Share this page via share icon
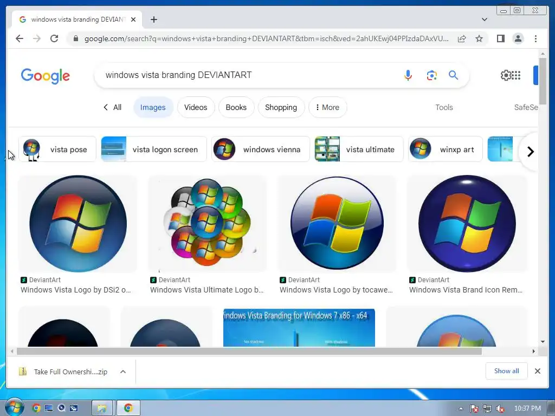The height and width of the screenshot is (416, 555). pos(462,38)
